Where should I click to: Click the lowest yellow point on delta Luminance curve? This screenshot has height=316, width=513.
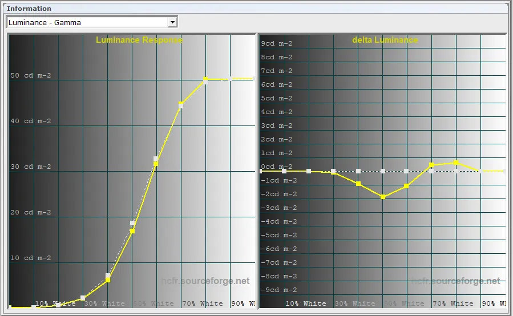pyautogui.click(x=383, y=197)
